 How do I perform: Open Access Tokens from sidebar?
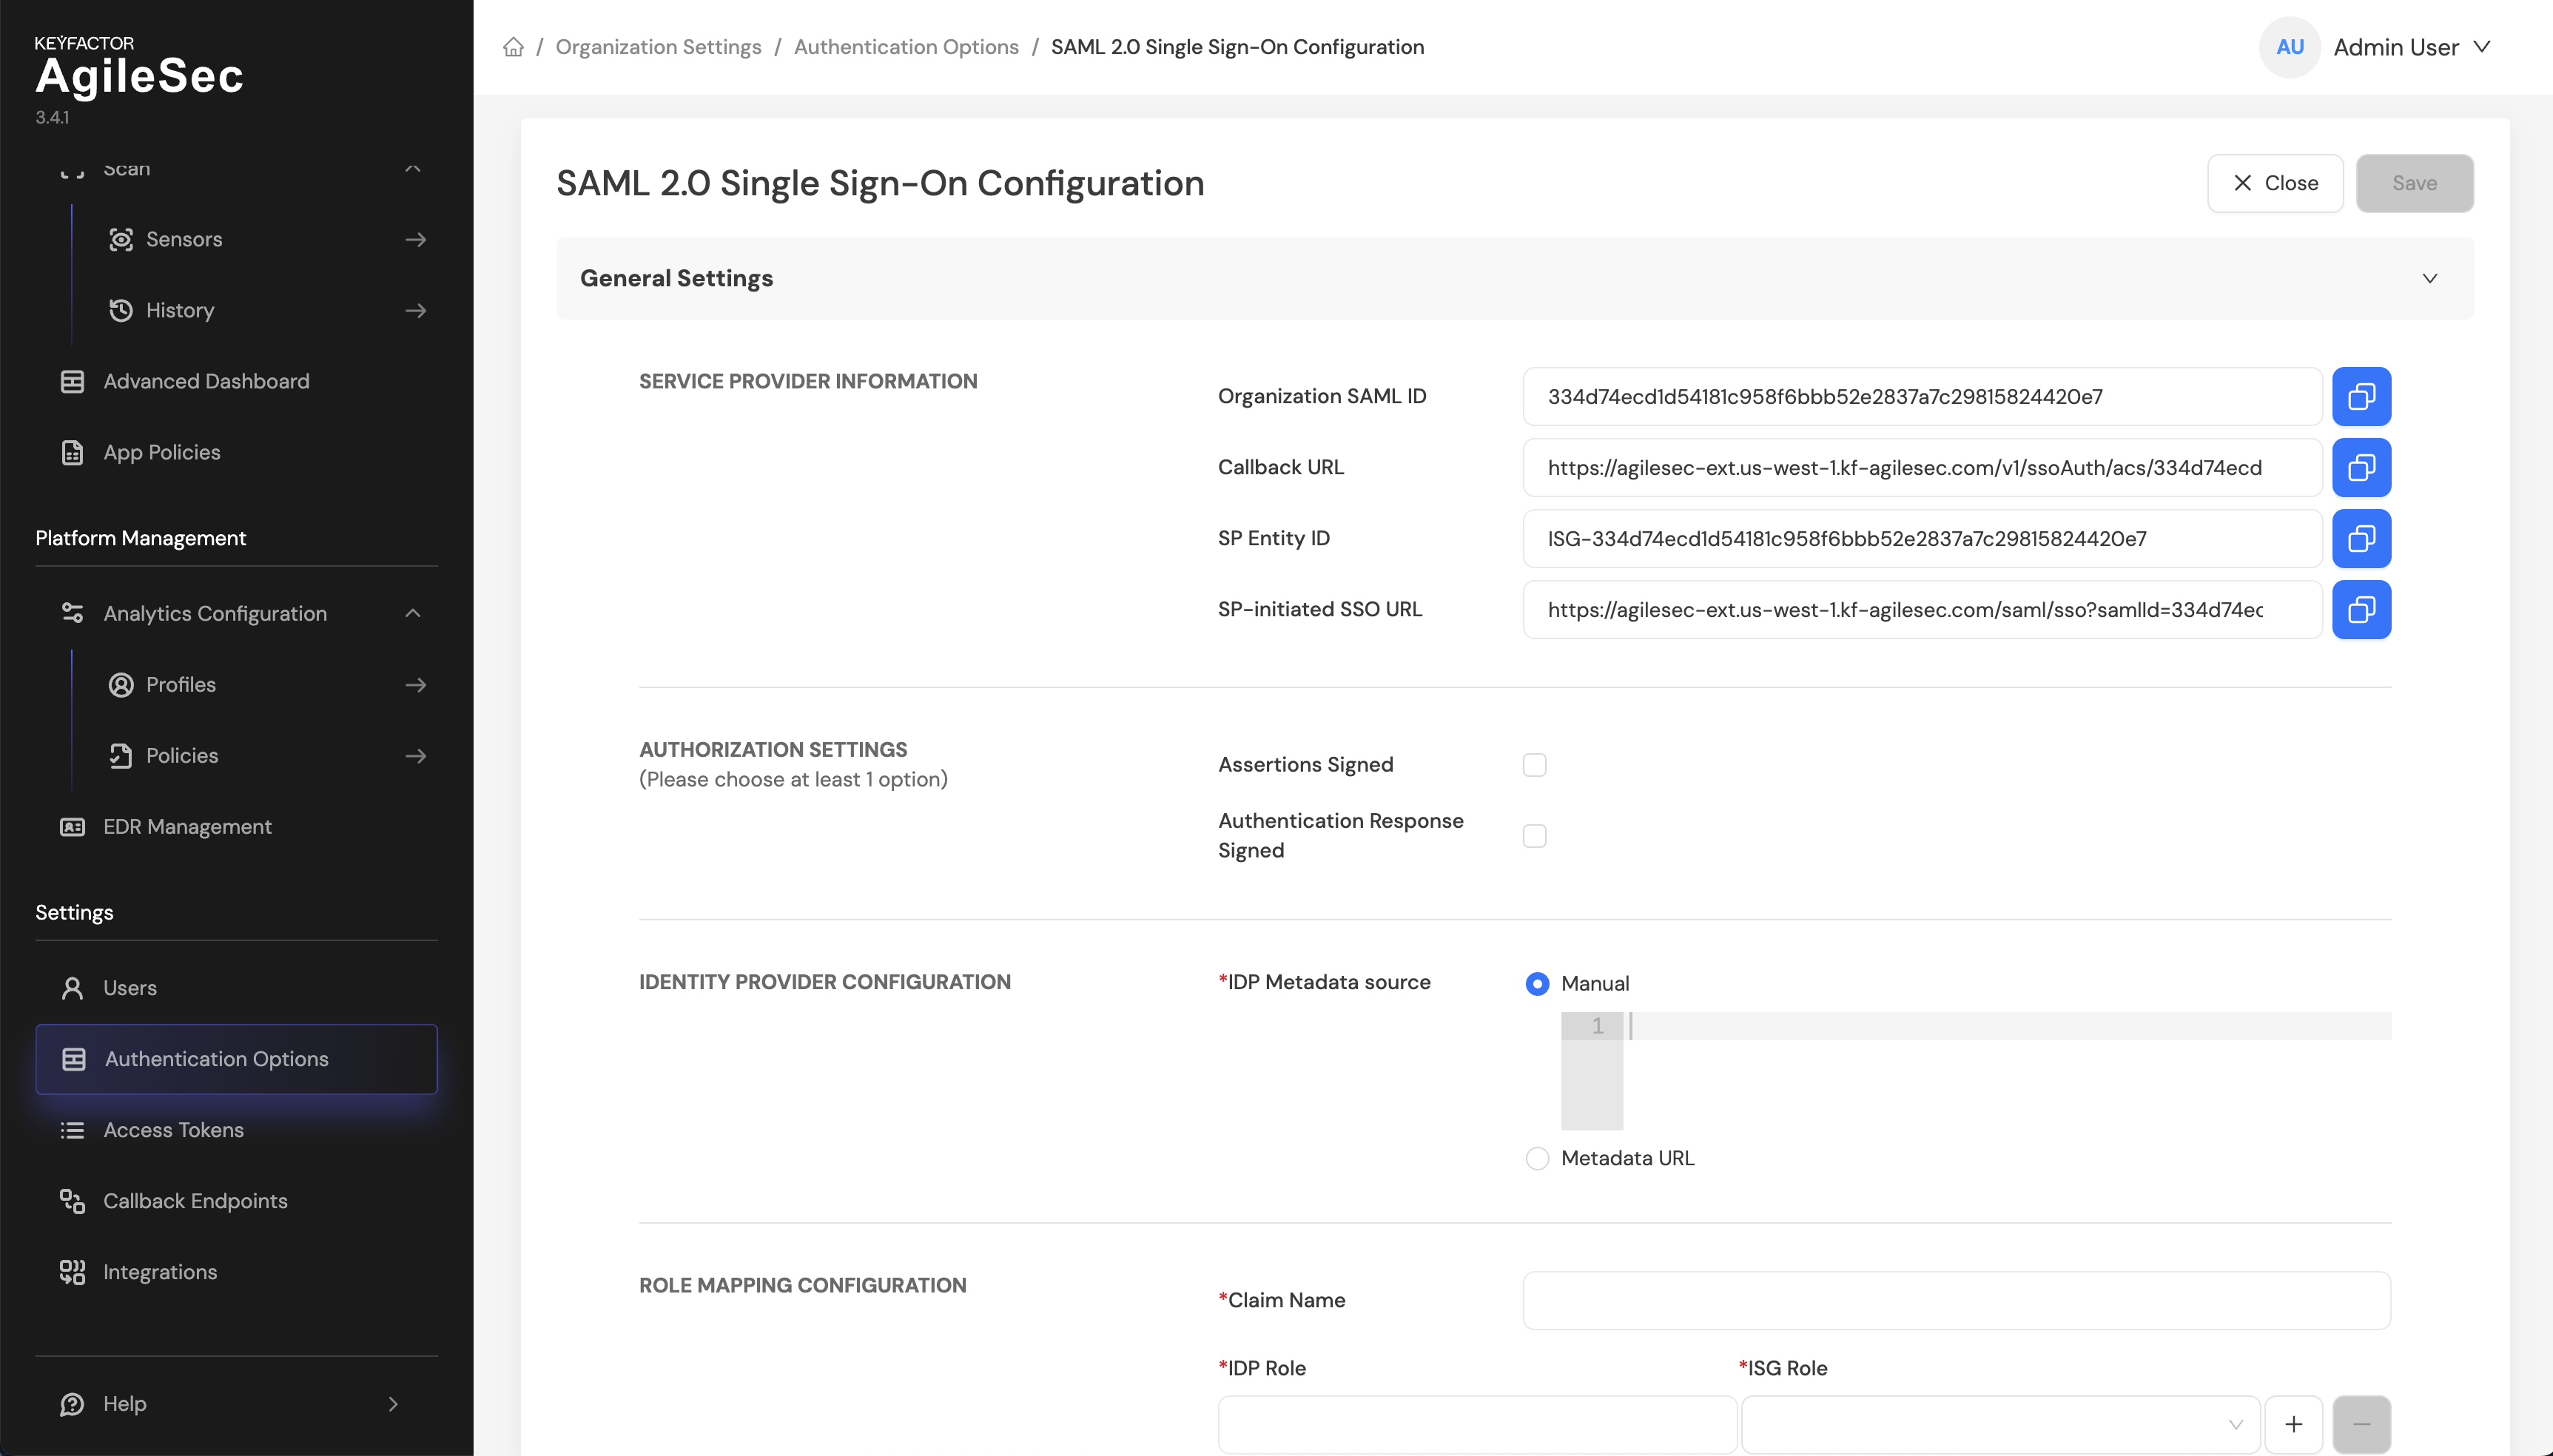(x=173, y=1130)
